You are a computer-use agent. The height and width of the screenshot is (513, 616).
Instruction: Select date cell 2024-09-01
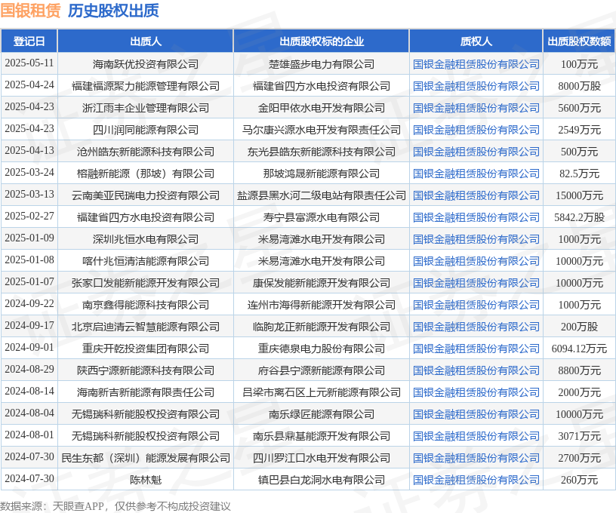tap(29, 348)
